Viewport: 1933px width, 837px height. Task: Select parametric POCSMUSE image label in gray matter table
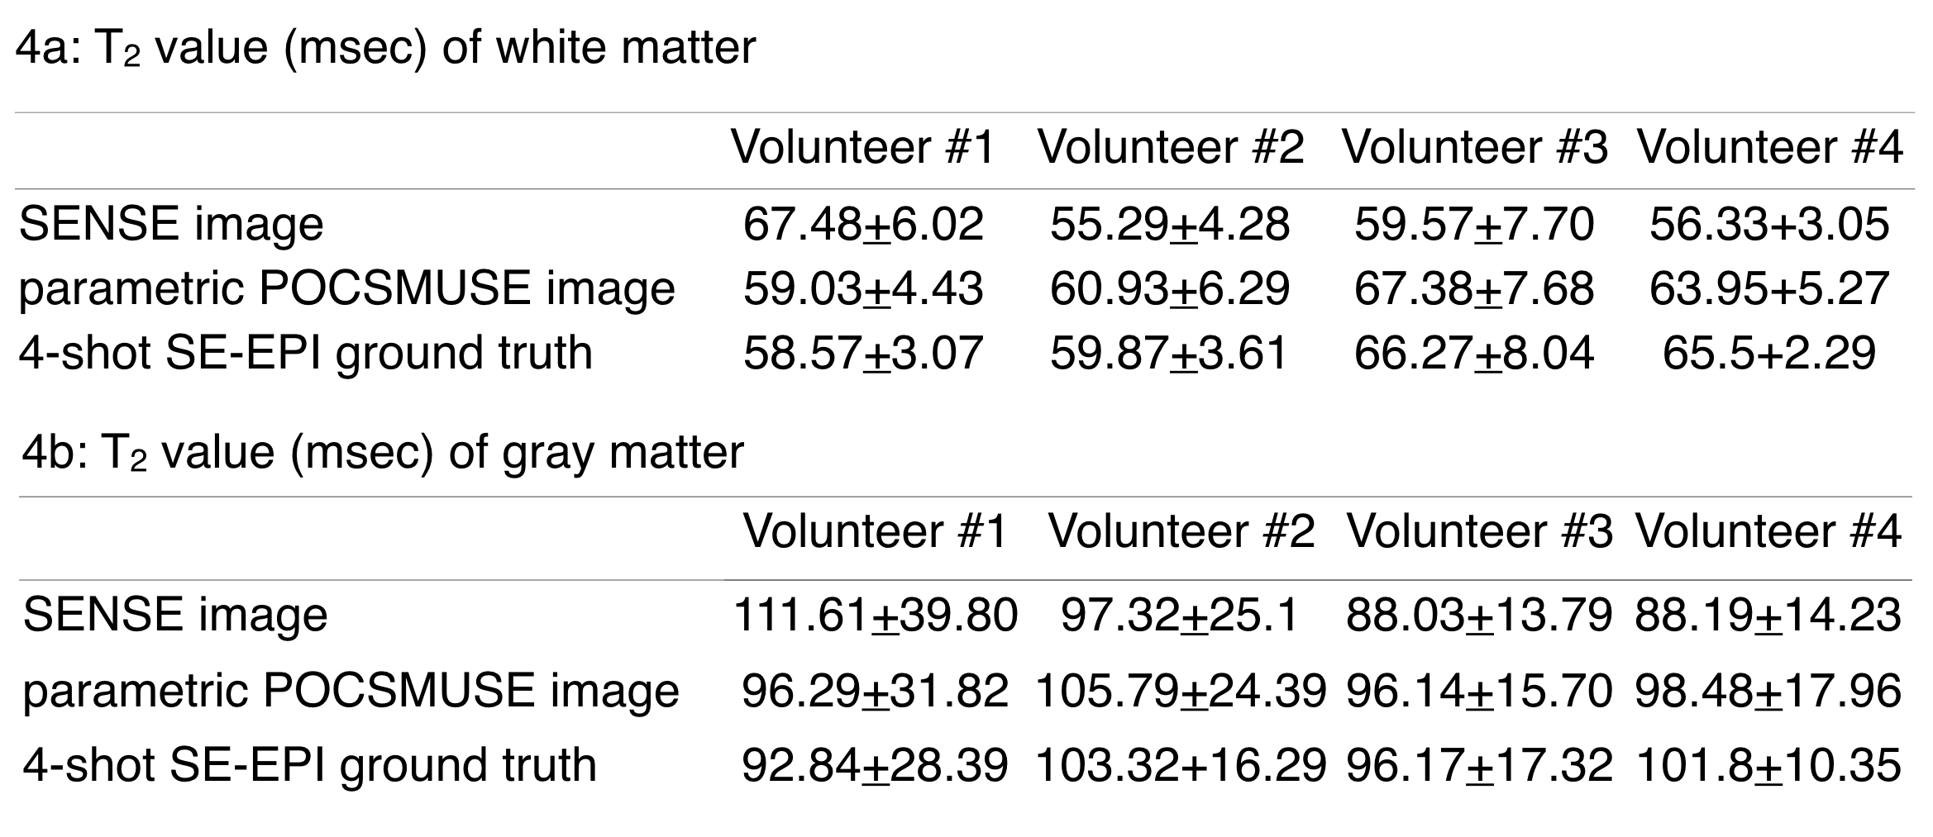click(351, 691)
